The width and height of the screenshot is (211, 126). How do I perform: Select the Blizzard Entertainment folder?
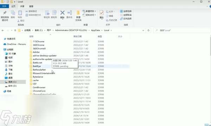(44, 73)
